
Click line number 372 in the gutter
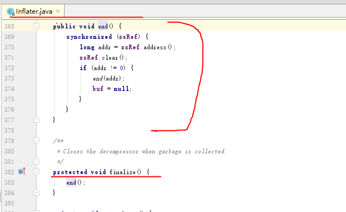pyautogui.click(x=9, y=68)
